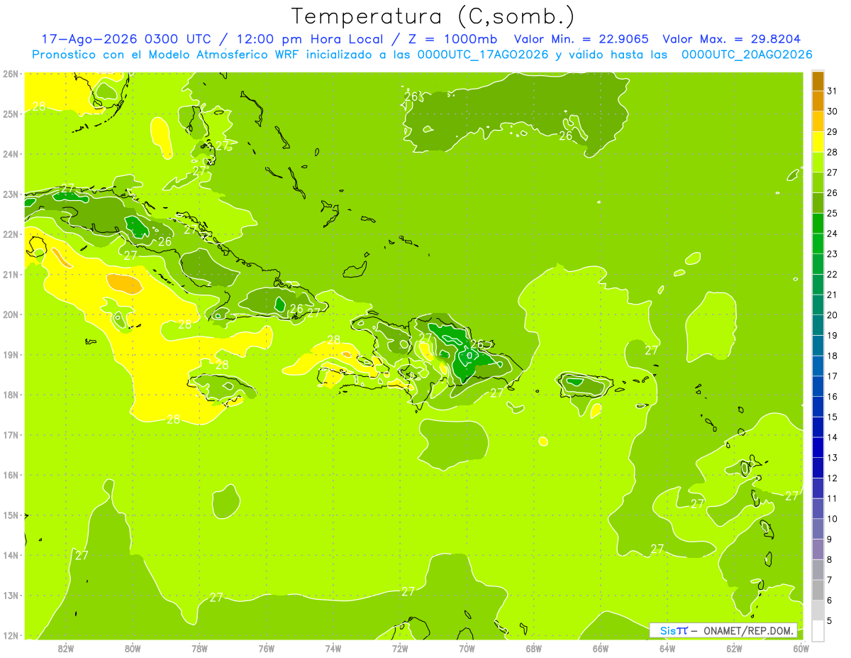The height and width of the screenshot is (658, 851).
Task: Click the "22N" latitude axis label
Action: (x=11, y=234)
